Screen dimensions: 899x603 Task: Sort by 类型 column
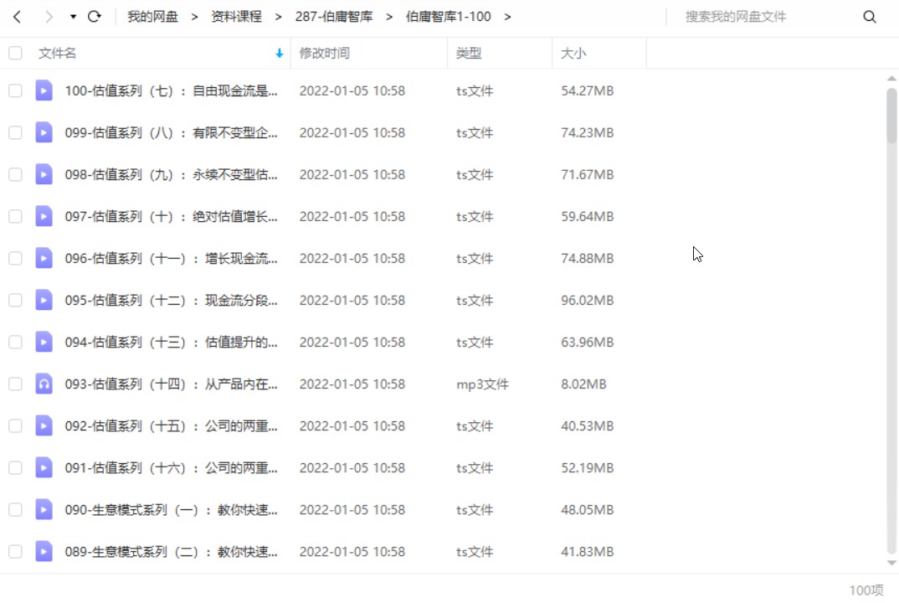click(469, 54)
